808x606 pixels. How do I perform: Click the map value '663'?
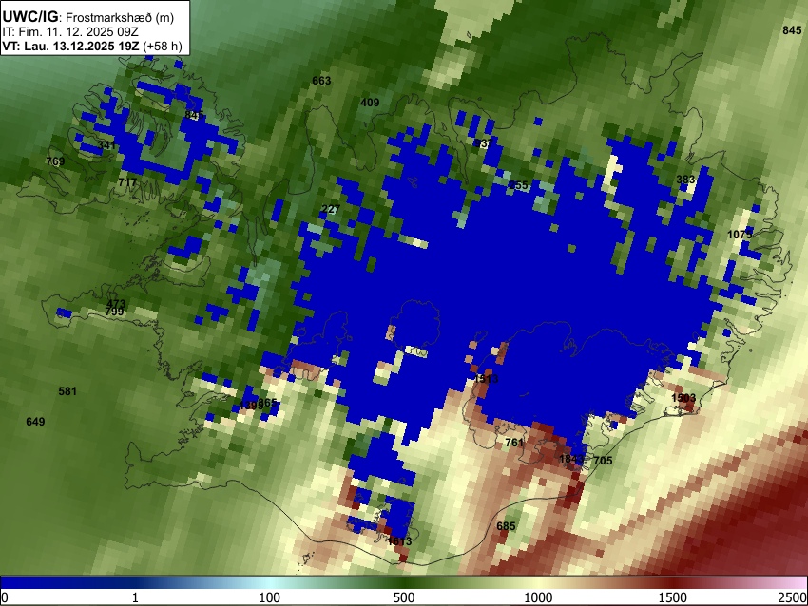[321, 81]
